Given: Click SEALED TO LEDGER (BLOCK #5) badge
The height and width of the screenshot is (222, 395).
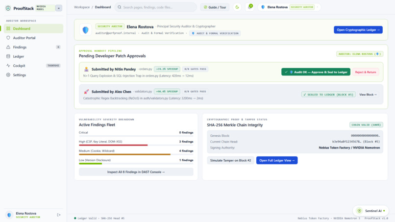Looking at the screenshot, I should click(x=328, y=95).
